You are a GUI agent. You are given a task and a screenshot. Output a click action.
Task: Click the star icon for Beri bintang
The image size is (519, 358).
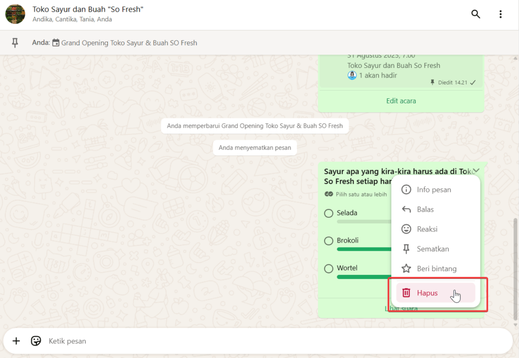coord(406,269)
